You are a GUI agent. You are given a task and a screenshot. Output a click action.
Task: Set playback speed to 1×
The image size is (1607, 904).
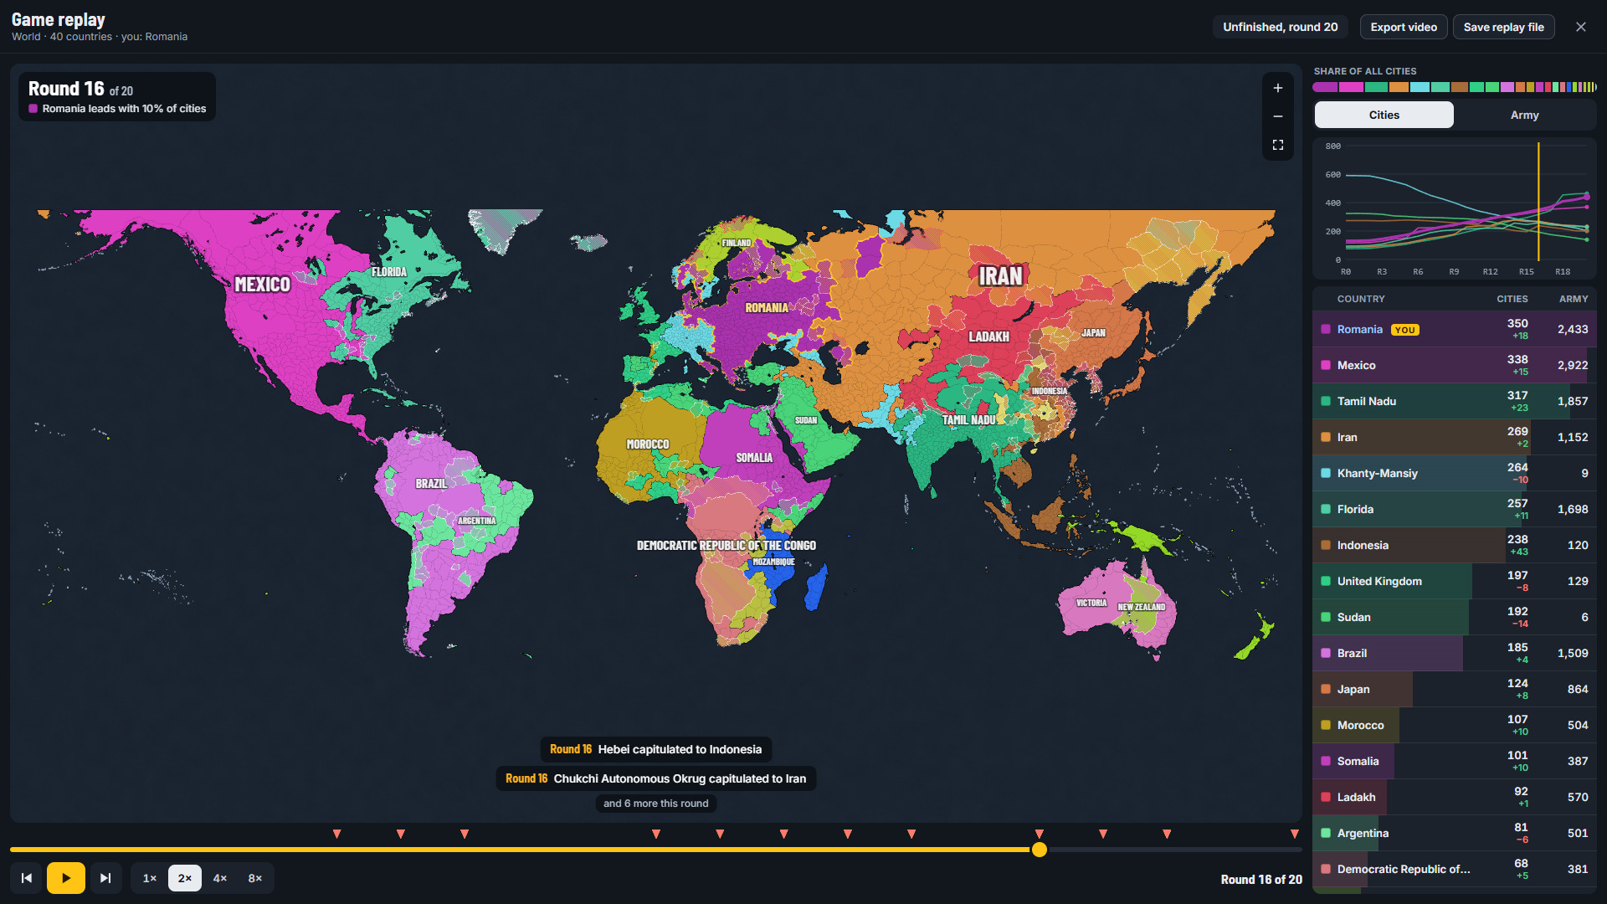tap(150, 878)
